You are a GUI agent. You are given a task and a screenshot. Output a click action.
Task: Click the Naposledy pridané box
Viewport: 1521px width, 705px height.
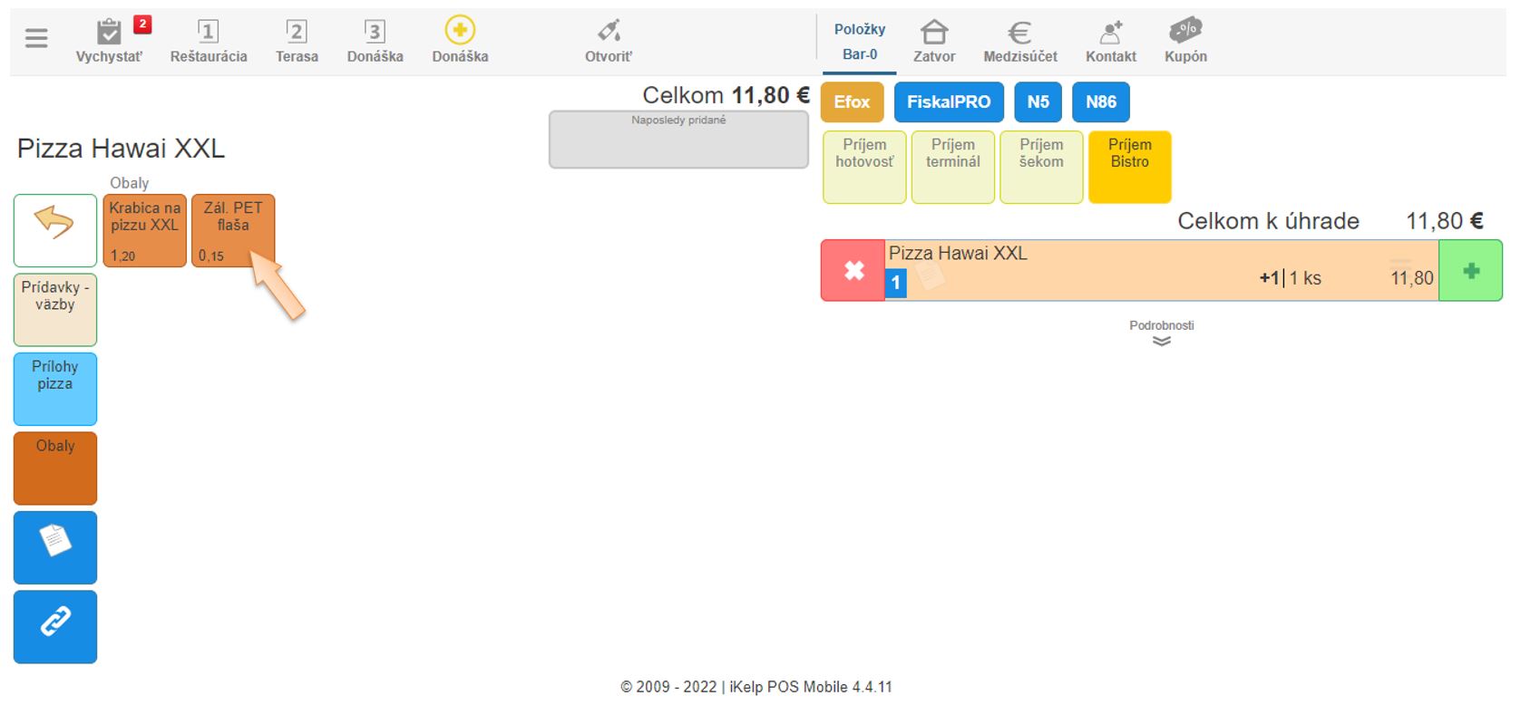(678, 140)
